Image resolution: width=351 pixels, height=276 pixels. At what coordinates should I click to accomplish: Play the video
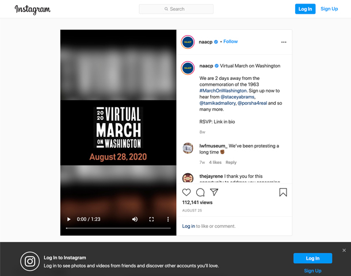(x=68, y=219)
